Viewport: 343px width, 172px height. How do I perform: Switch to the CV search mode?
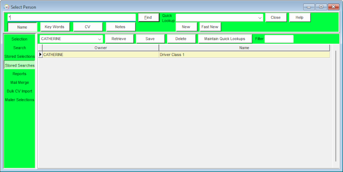coord(88,27)
